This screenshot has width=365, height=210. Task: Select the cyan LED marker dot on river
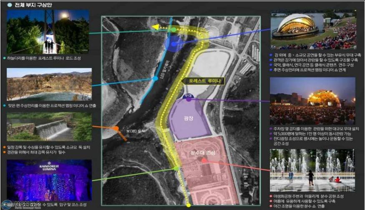pos(155,79)
